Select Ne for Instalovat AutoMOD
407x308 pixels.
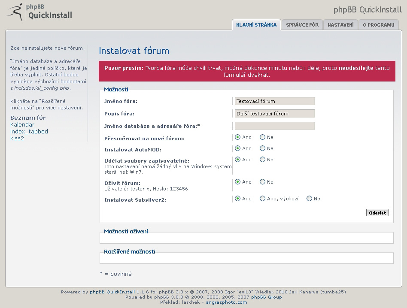262,148
